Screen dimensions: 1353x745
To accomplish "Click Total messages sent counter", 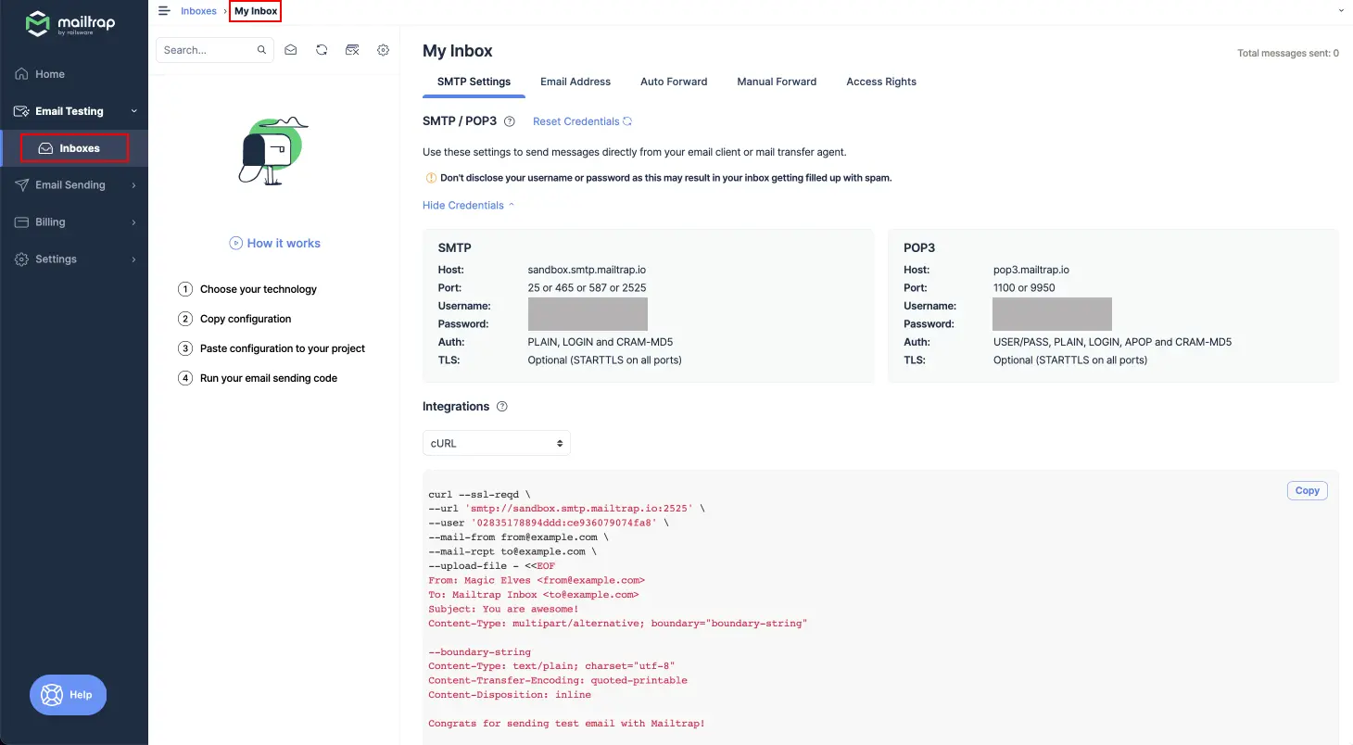I will pos(1288,54).
